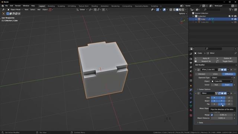
Task: Open the Edit menu
Action: click(12, 6)
